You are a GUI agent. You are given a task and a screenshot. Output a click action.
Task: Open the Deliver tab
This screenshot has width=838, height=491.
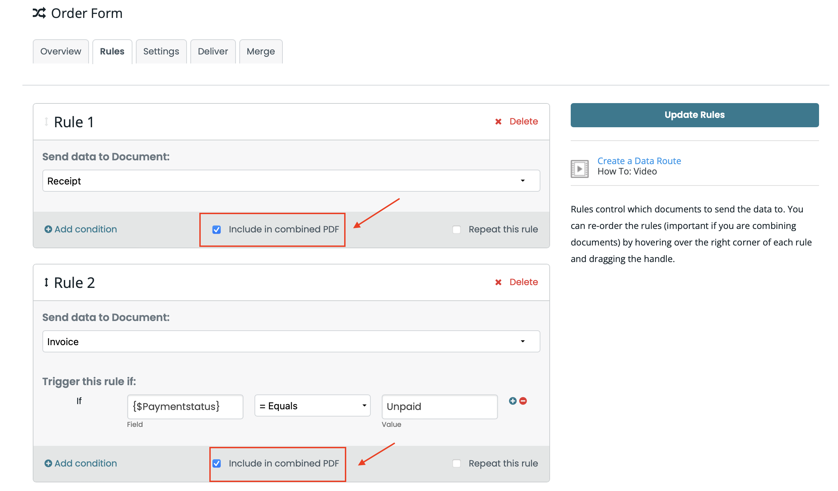pos(213,51)
